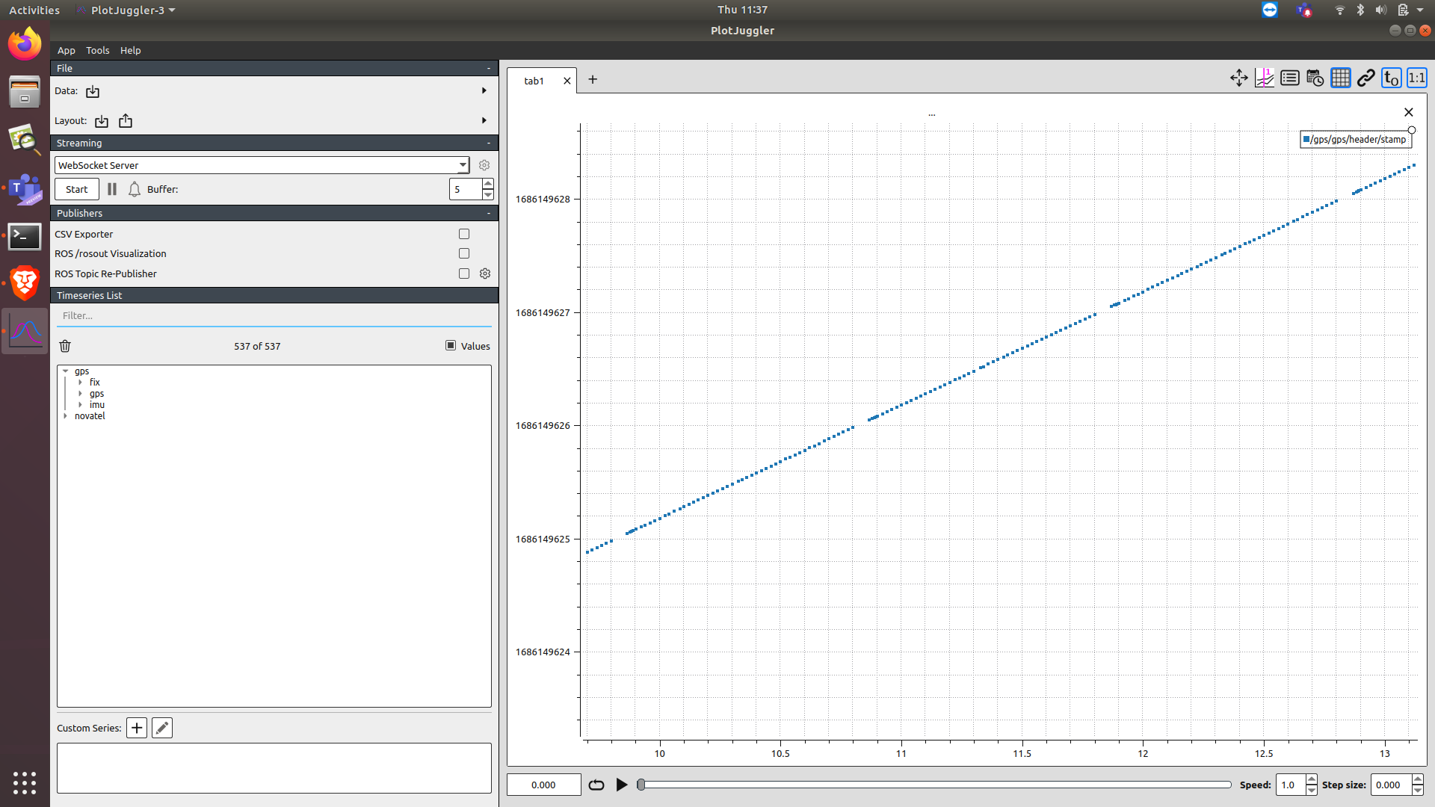Enable ROS /rosout Visualization checkbox
The image size is (1435, 807).
pos(464,253)
